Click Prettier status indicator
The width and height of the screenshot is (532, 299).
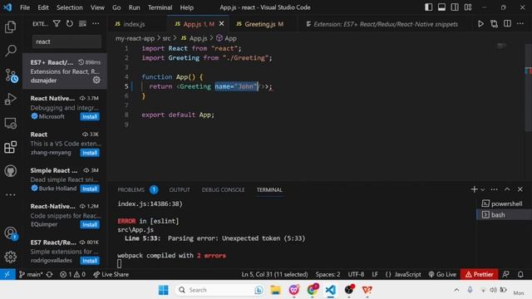point(479,274)
